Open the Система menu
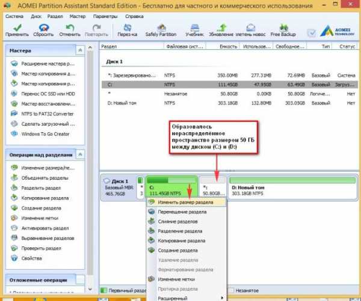Screen dimensions: 361x301 click(14, 16)
